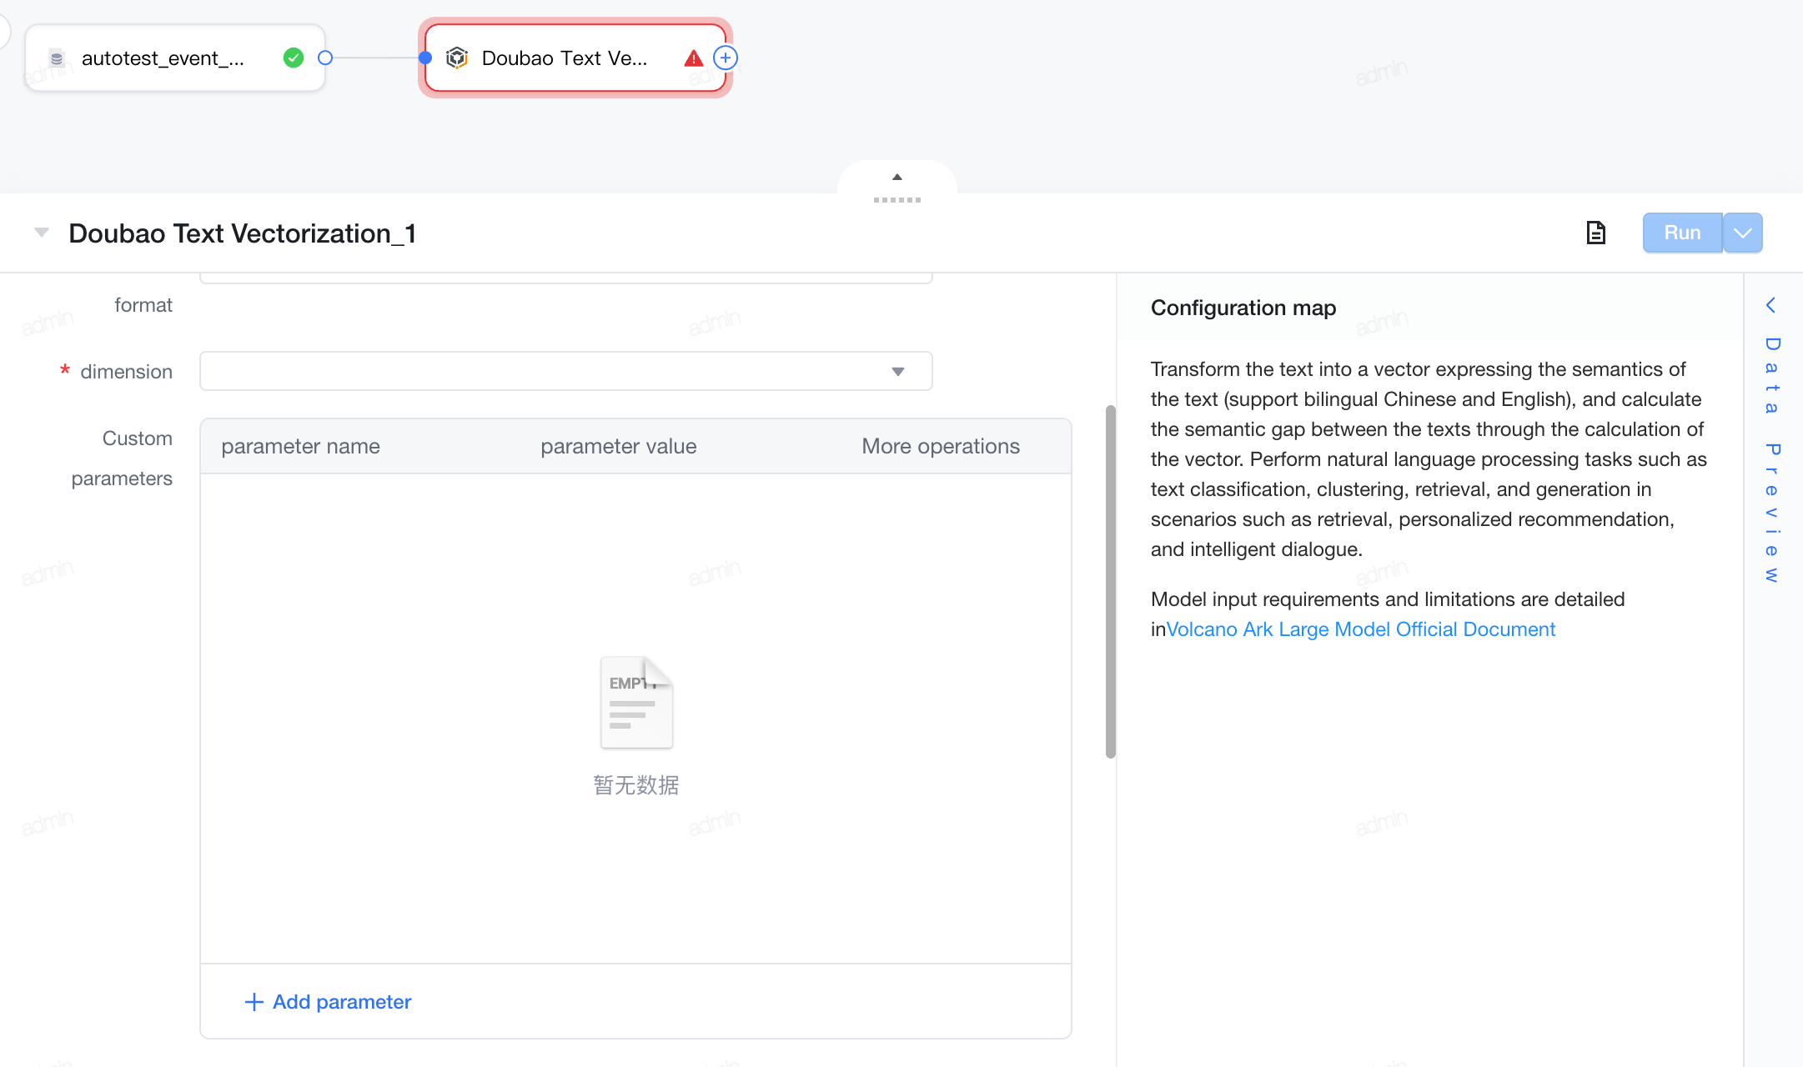Click the input port dot of Doubao node
Image resolution: width=1803 pixels, height=1067 pixels.
pyautogui.click(x=425, y=58)
